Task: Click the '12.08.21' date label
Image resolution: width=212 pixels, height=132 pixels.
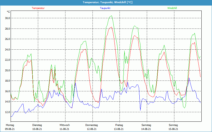Action: [92, 129]
